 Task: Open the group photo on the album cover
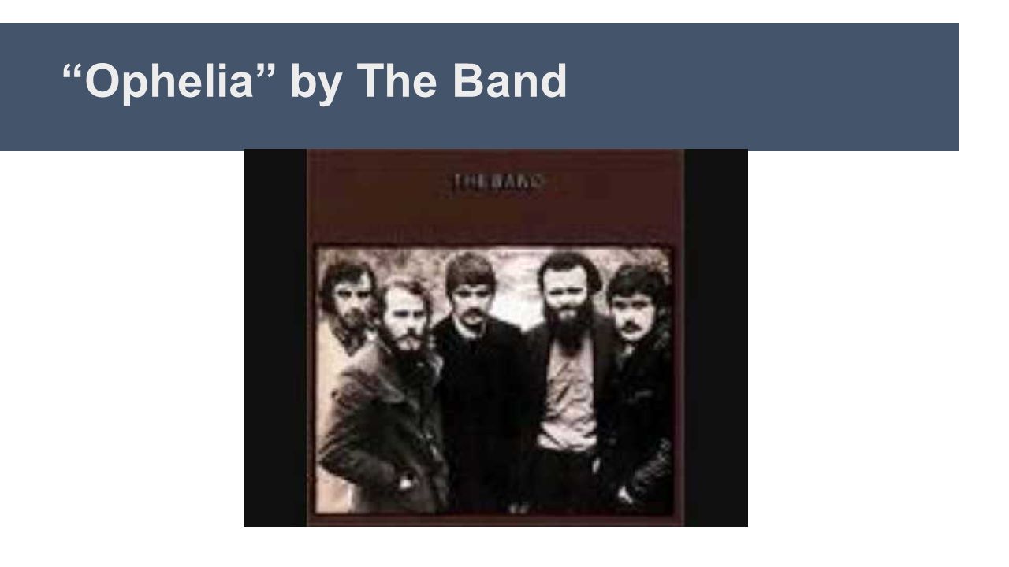pos(494,381)
